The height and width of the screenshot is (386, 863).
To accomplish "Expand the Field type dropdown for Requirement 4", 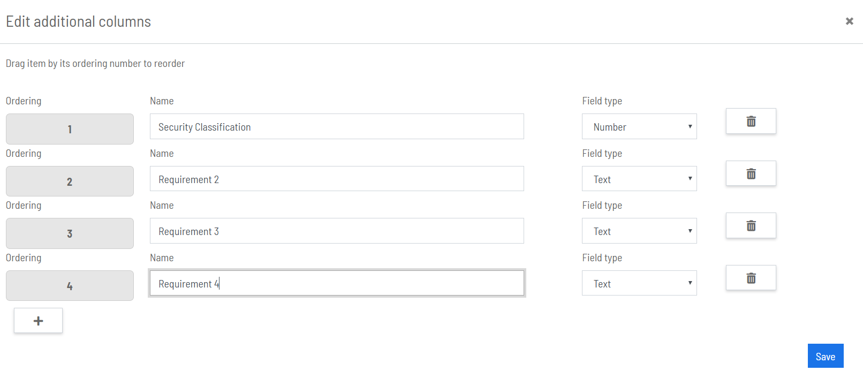I will click(639, 283).
